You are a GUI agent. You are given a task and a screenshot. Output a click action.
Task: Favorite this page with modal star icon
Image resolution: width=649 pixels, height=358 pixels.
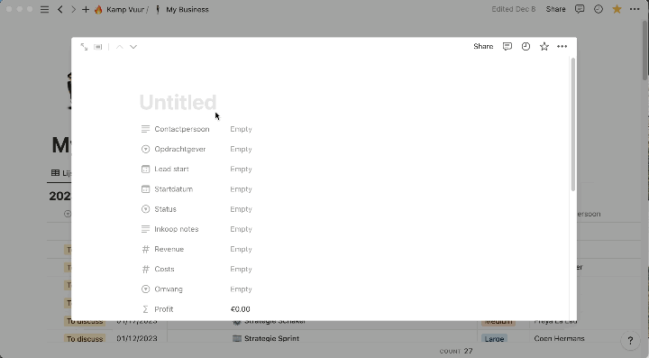point(544,46)
